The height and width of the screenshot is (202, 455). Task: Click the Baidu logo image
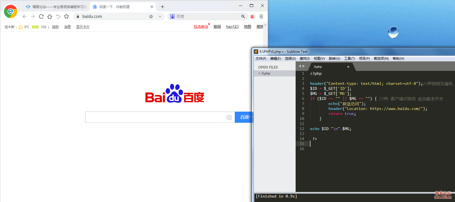[175, 93]
